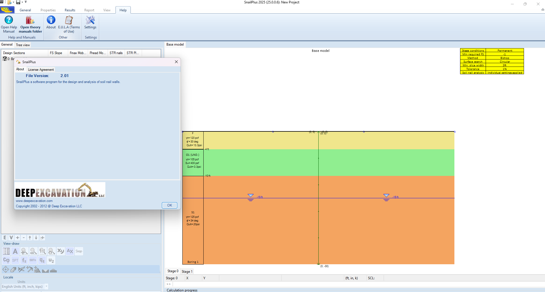Click the Bishop method cell
The image size is (545, 292).
505,58
